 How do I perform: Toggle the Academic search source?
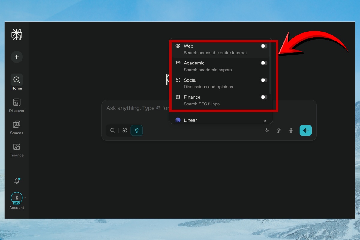click(x=264, y=63)
